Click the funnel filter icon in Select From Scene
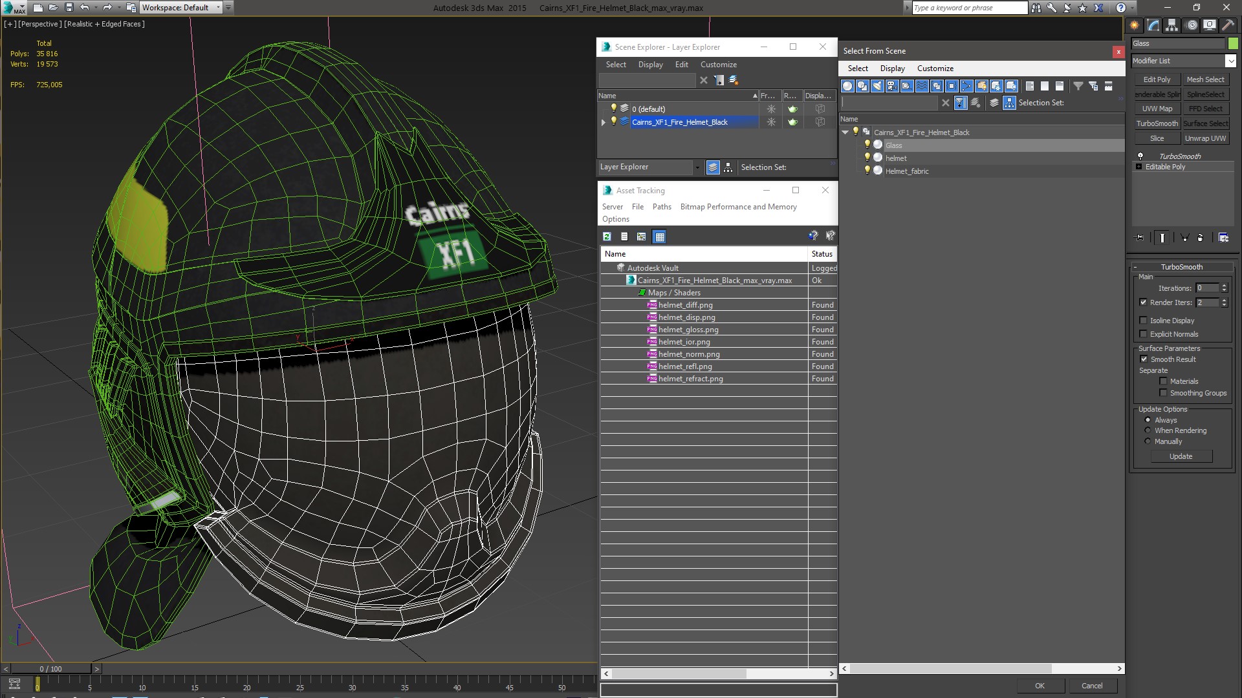1242x698 pixels. click(1078, 86)
